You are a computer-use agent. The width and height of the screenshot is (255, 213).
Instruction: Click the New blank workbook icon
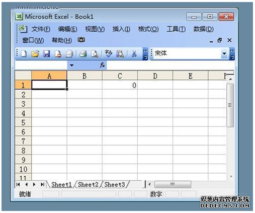point(24,54)
